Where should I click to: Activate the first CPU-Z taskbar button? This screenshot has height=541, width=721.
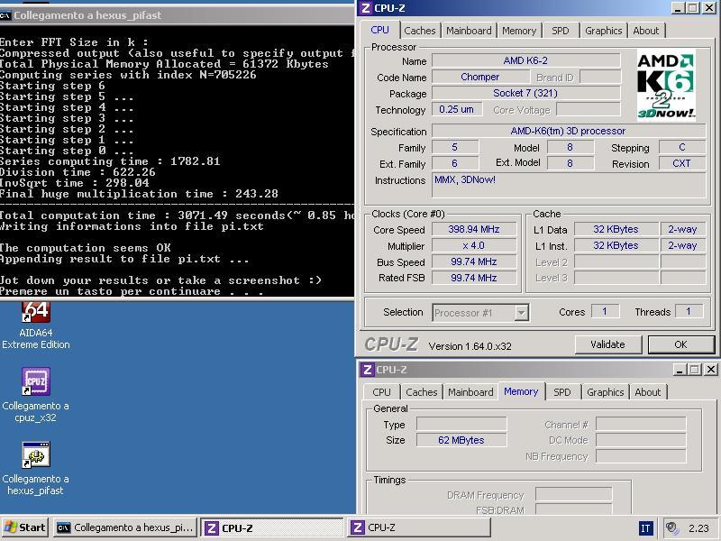(272, 527)
